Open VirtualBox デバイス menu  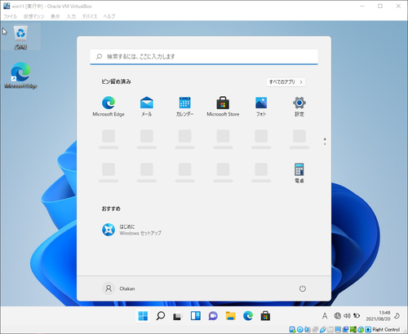point(90,16)
